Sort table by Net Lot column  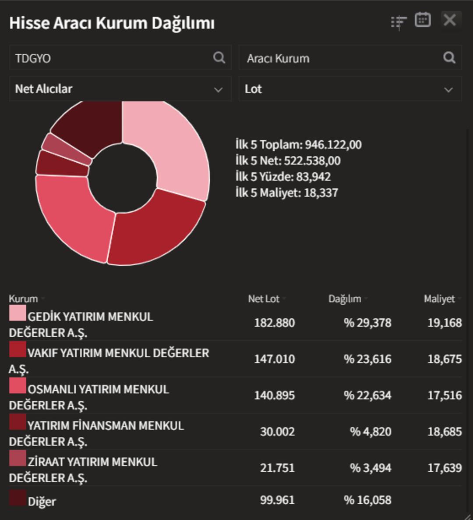(x=264, y=299)
